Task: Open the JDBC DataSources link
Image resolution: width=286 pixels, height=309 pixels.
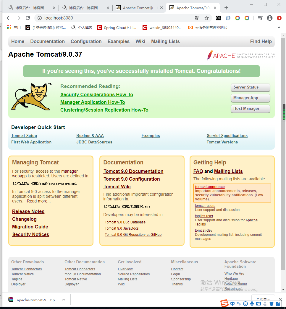Action: (94, 142)
